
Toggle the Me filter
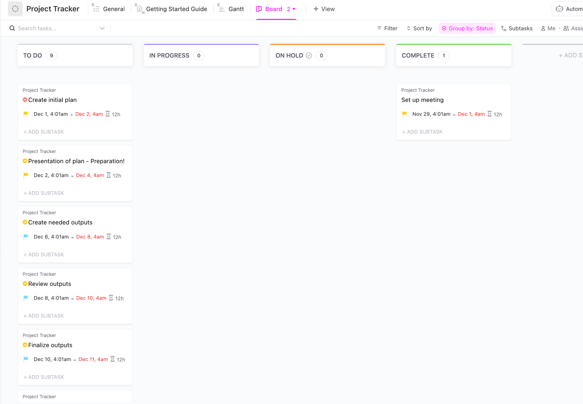click(x=548, y=28)
